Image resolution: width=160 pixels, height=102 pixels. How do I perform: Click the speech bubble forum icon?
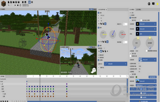(x=153, y=4)
